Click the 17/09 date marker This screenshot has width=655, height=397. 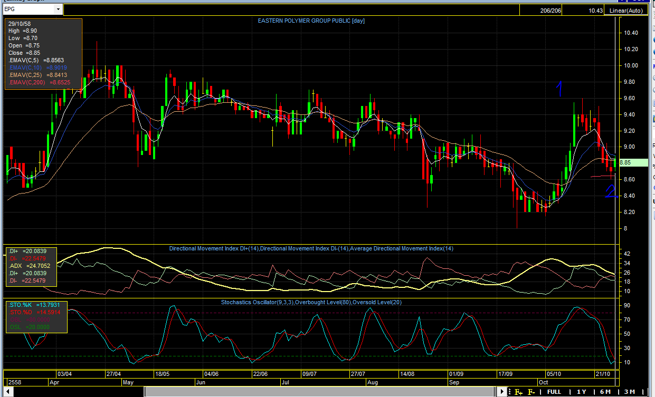coord(505,374)
